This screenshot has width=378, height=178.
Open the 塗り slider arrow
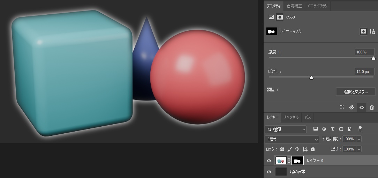point(359,149)
